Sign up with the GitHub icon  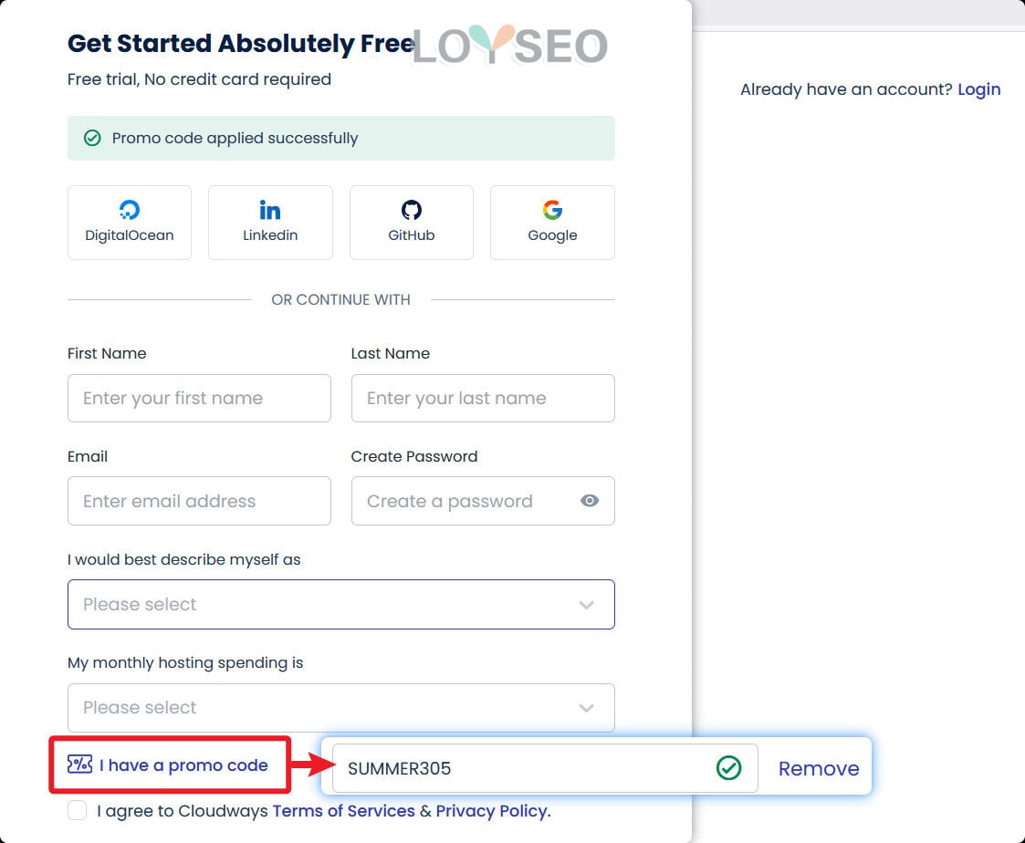(x=412, y=211)
